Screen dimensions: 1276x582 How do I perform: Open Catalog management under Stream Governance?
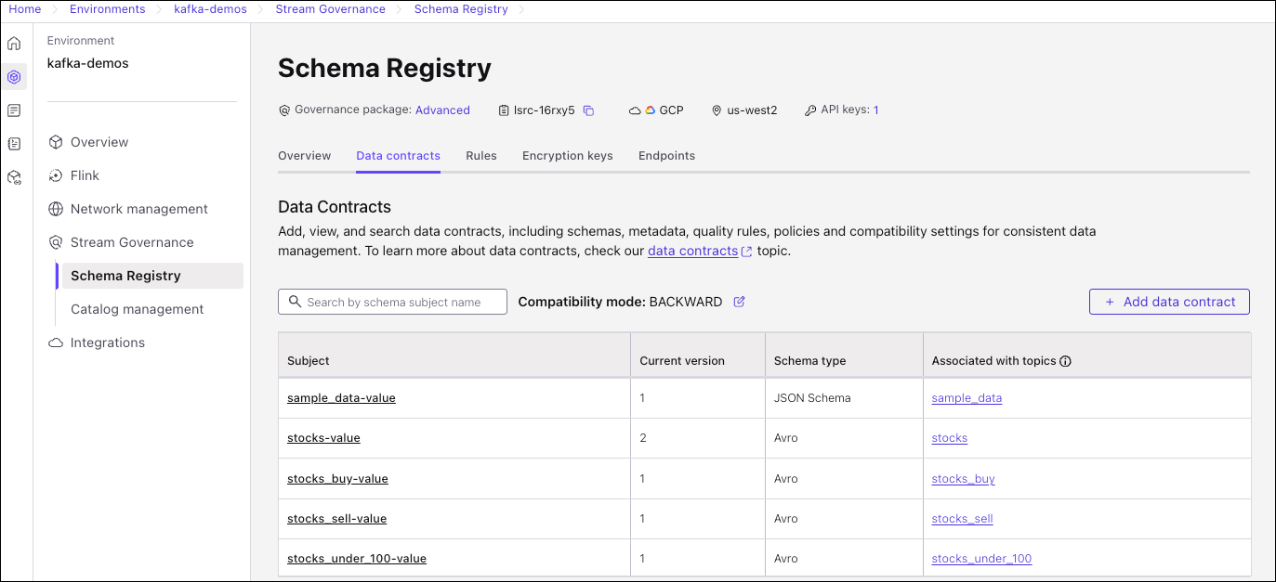pyautogui.click(x=138, y=308)
